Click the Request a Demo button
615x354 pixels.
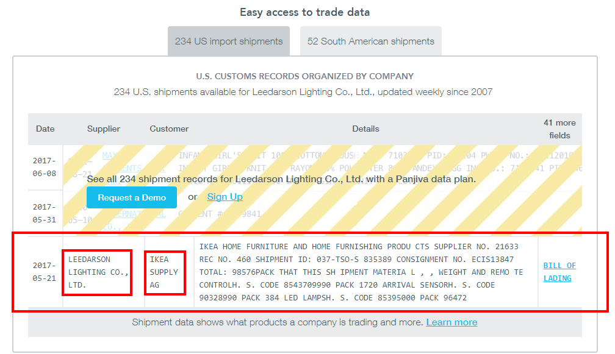coord(132,197)
